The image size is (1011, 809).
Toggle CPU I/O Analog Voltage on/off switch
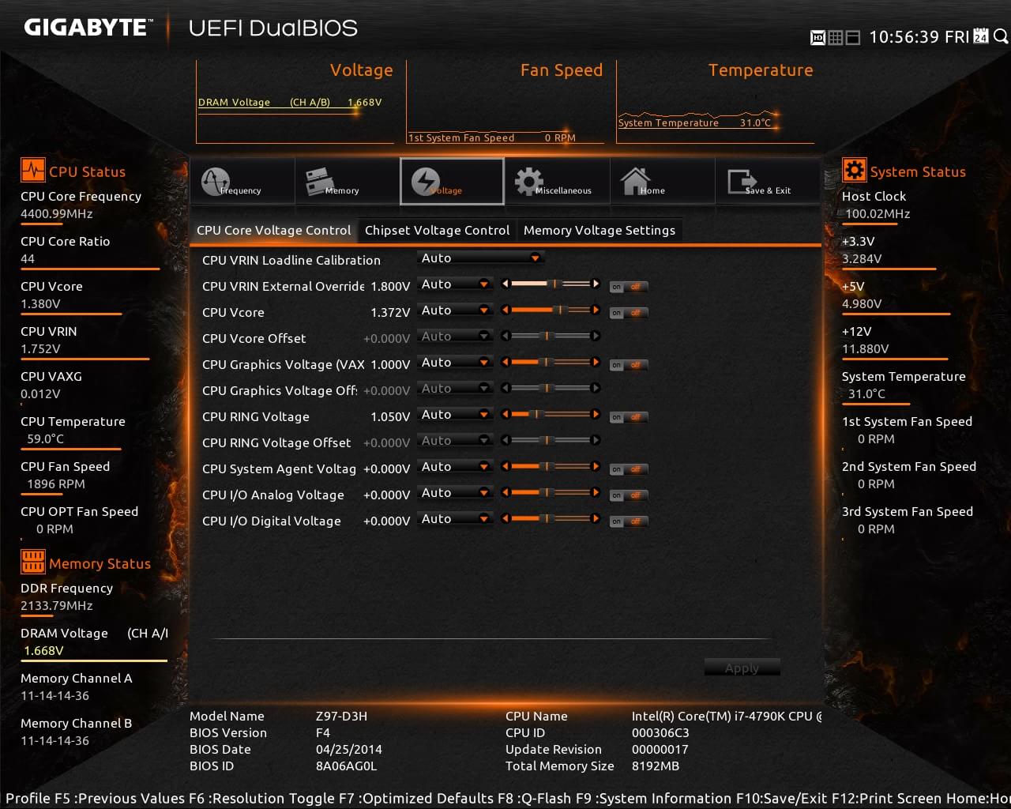pyautogui.click(x=629, y=495)
